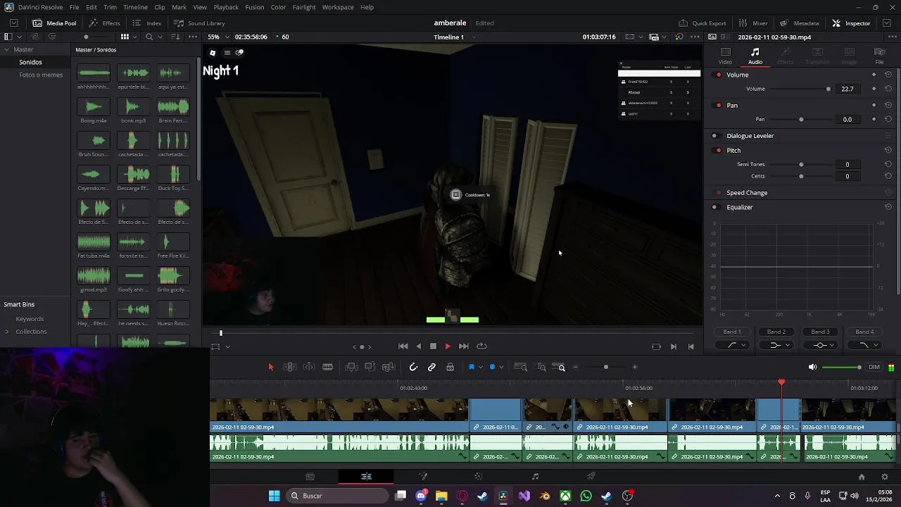This screenshot has height=507, width=901.
Task: Open the Playback menu
Action: [226, 7]
